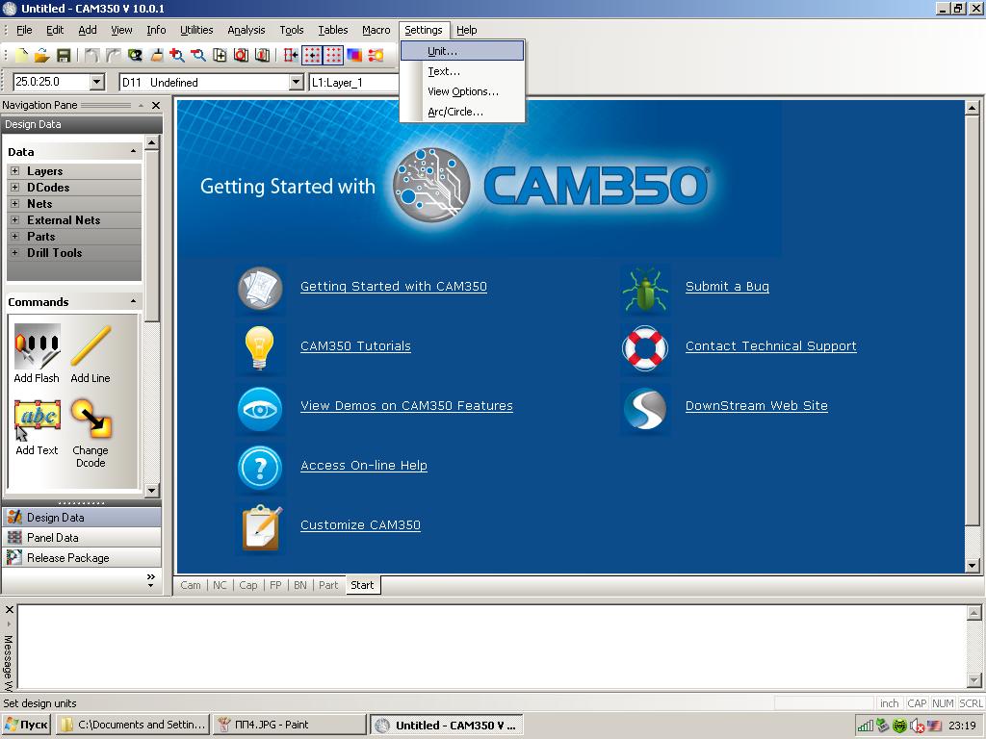Switch to the Cam tab
This screenshot has width=986, height=739.
pos(191,585)
